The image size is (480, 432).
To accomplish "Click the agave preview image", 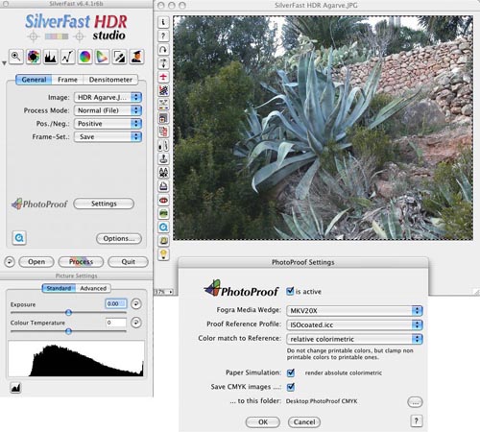I will pyautogui.click(x=323, y=128).
